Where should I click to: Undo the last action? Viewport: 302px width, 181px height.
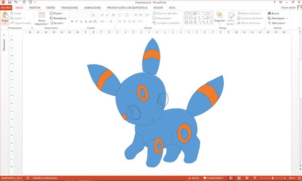16,2
